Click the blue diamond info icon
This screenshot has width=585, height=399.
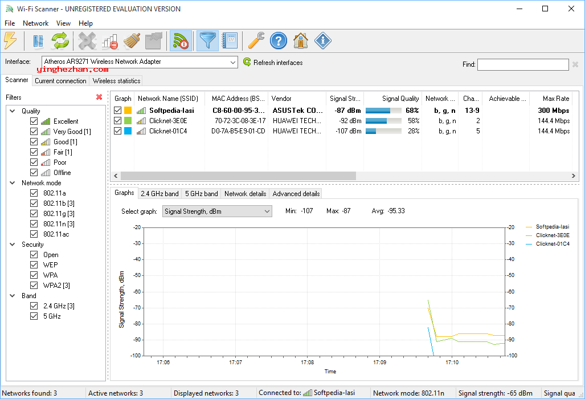323,40
